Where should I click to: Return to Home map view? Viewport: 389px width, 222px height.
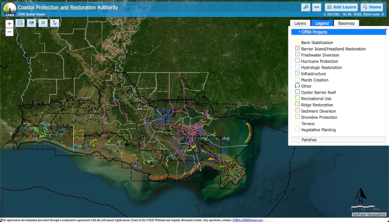click(x=371, y=7)
